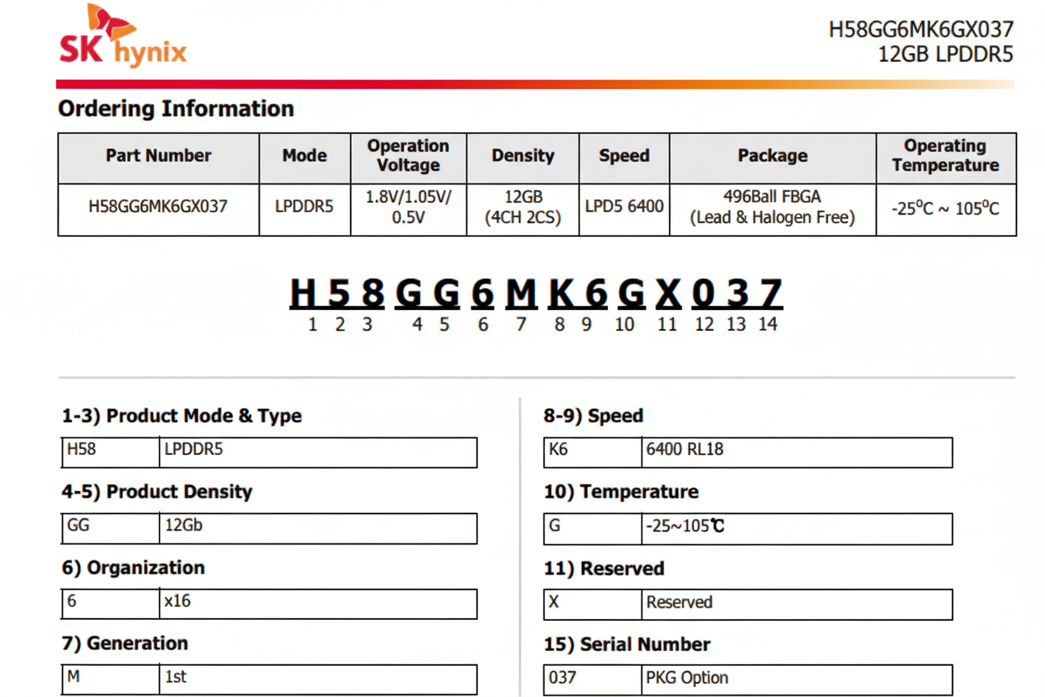This screenshot has width=1045, height=697.
Task: Select the 6400 RL18 speed value
Action: (684, 450)
